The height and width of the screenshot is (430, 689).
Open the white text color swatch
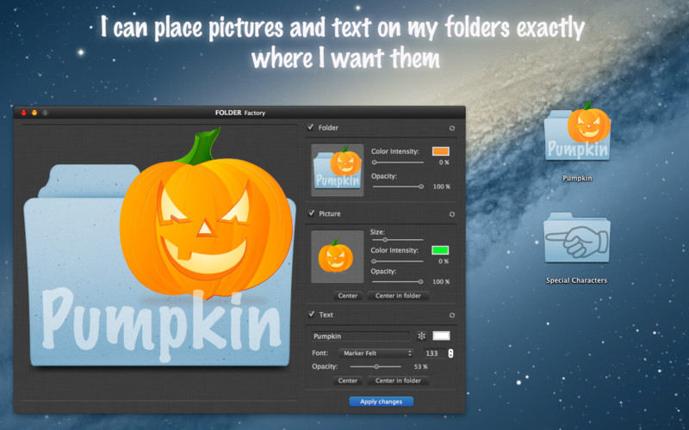pyautogui.click(x=441, y=336)
